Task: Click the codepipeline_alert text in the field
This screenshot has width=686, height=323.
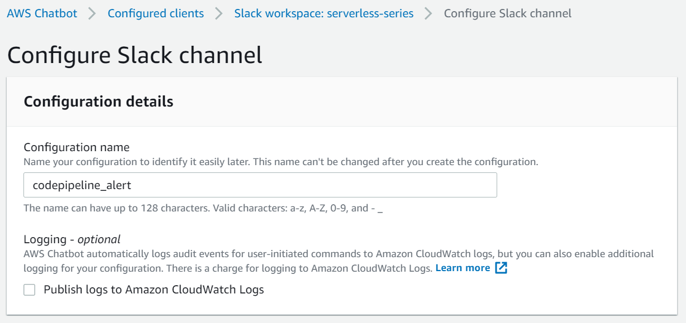Action: (x=82, y=185)
